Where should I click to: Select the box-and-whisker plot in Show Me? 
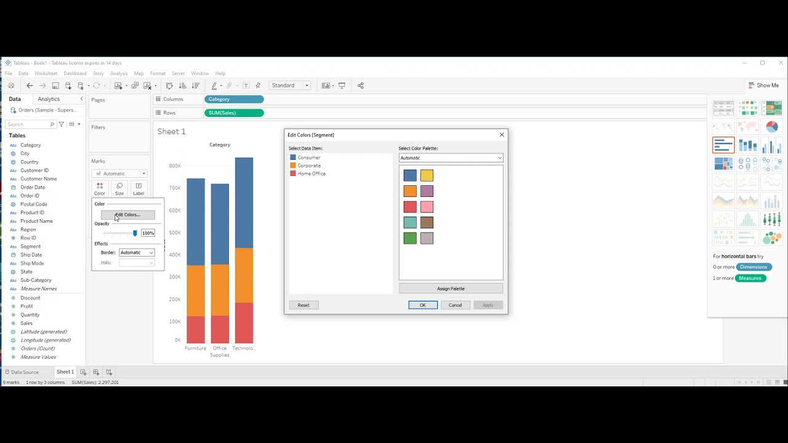[x=772, y=219]
